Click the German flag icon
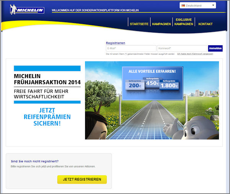Image resolution: width=230 pixels, height=194 pixels. point(183,6)
